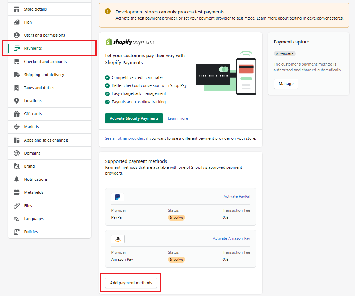
Task: Click PayPal Inactive status badge
Action: [177, 218]
